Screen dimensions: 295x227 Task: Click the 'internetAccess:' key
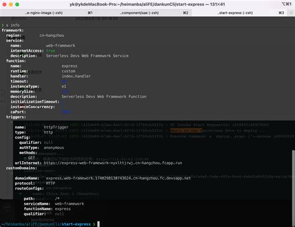(x=27, y=51)
